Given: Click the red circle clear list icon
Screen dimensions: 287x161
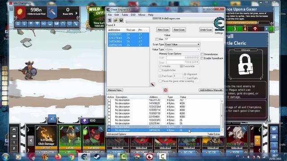Looking at the screenshot, I should point(165,90).
